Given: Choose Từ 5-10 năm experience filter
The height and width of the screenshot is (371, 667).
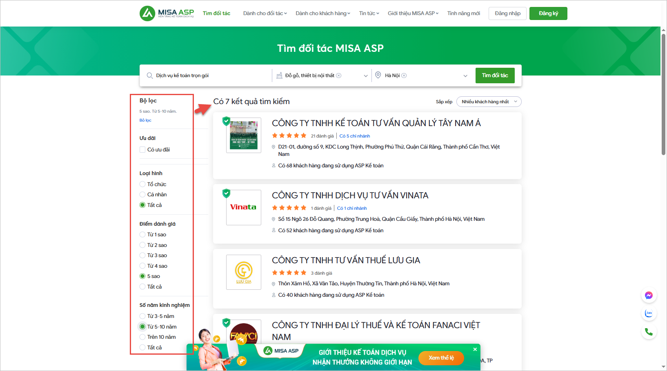Looking at the screenshot, I should point(142,327).
